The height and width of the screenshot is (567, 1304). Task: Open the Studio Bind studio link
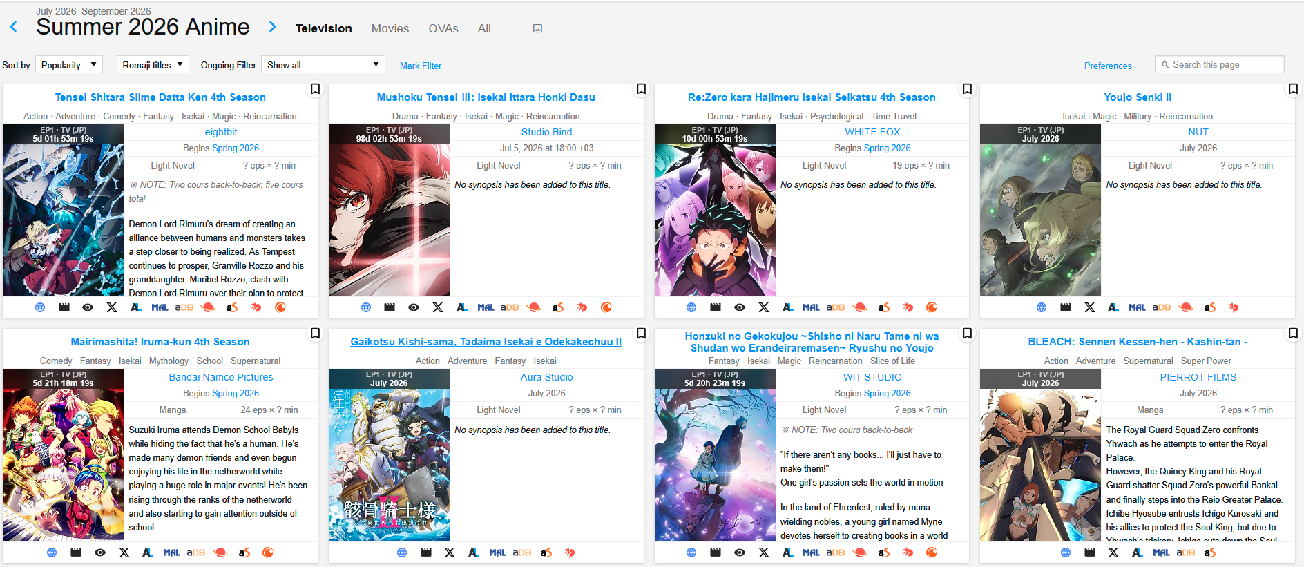(x=546, y=132)
